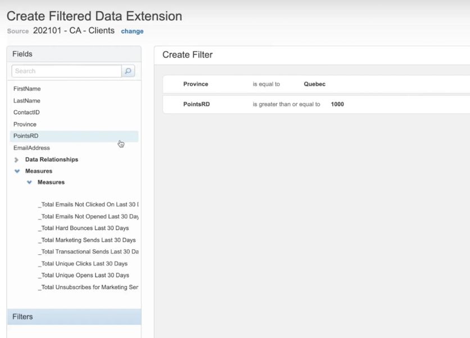Select the LastName field

(26, 101)
